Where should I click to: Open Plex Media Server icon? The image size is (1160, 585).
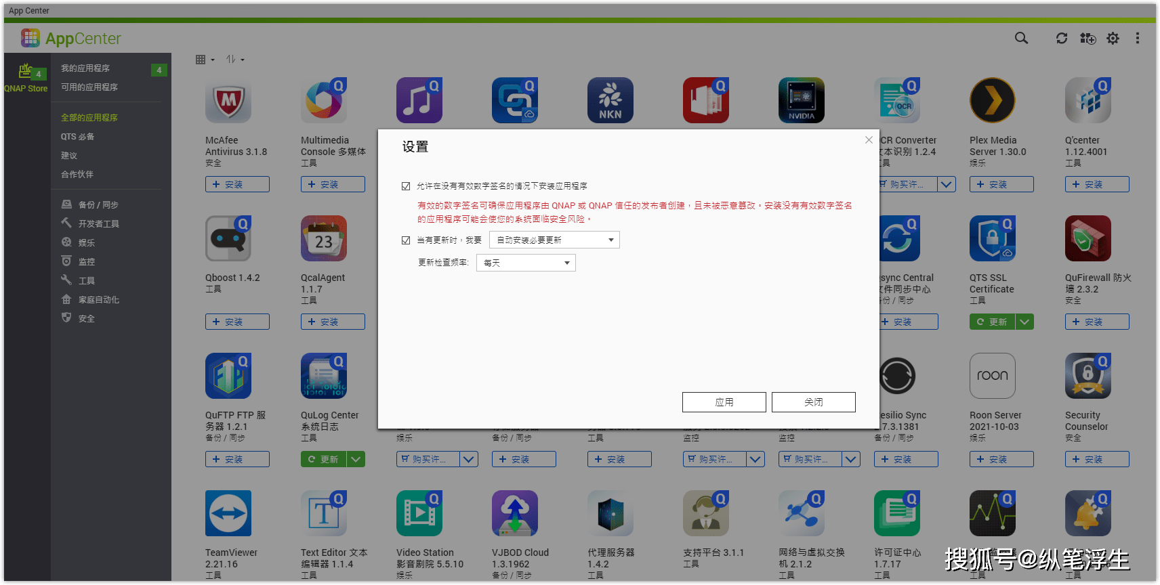point(993,100)
